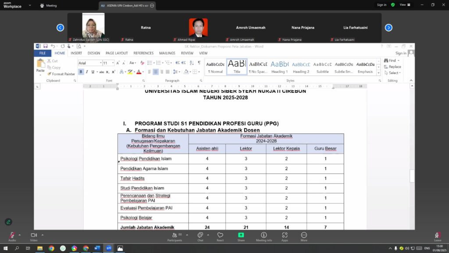Apply Justify paragraph alignment
Screen dimensions: 449x253
tap(168, 72)
